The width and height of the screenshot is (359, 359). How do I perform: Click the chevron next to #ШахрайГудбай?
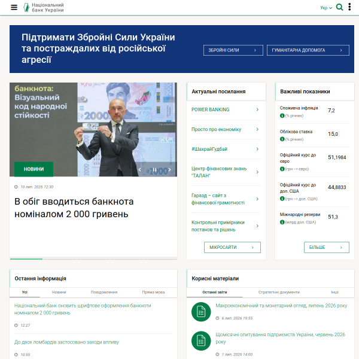pos(257,149)
